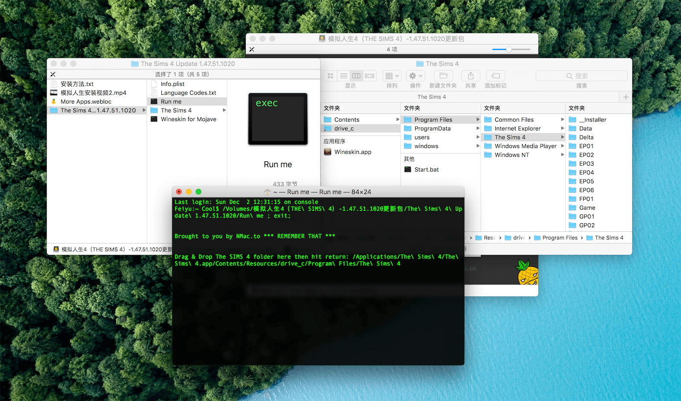Click the Terminal window title bar

click(x=318, y=192)
